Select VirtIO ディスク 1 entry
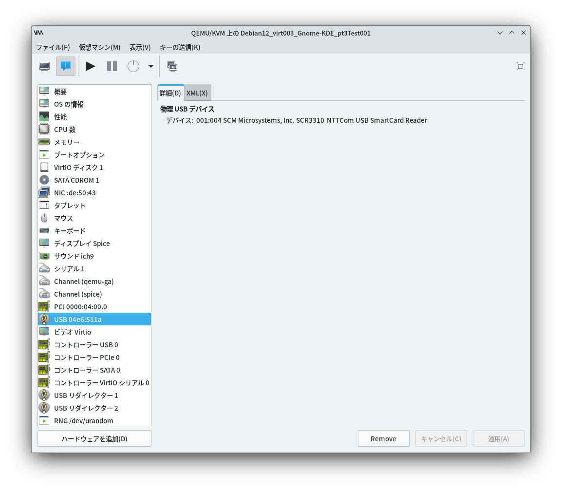 tap(94, 168)
